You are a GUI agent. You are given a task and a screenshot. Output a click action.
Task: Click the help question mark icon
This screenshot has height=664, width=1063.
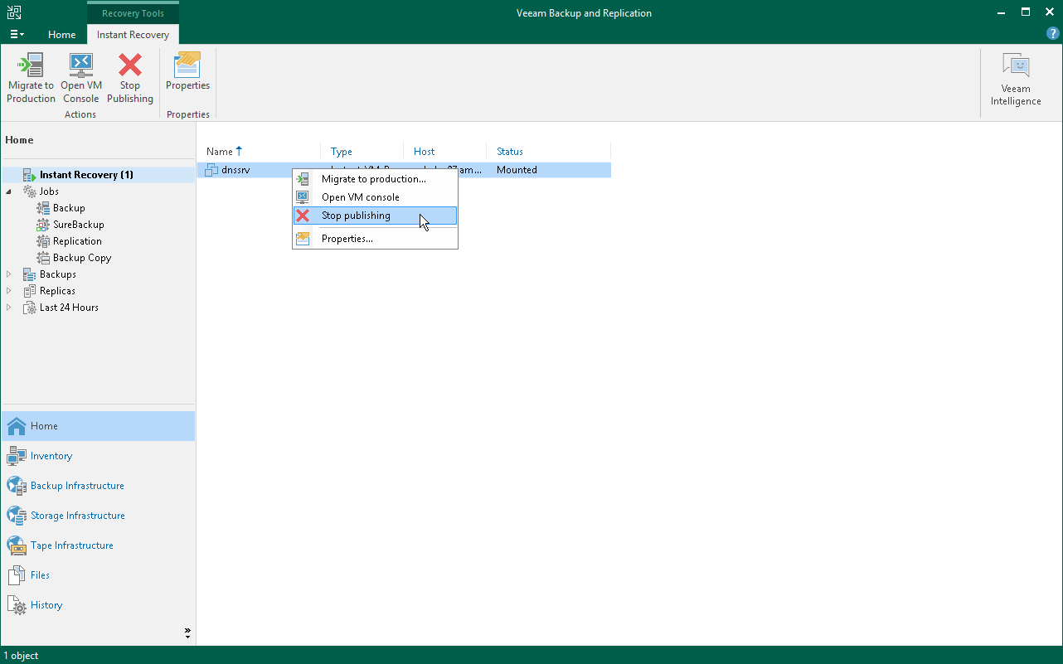(x=1052, y=33)
